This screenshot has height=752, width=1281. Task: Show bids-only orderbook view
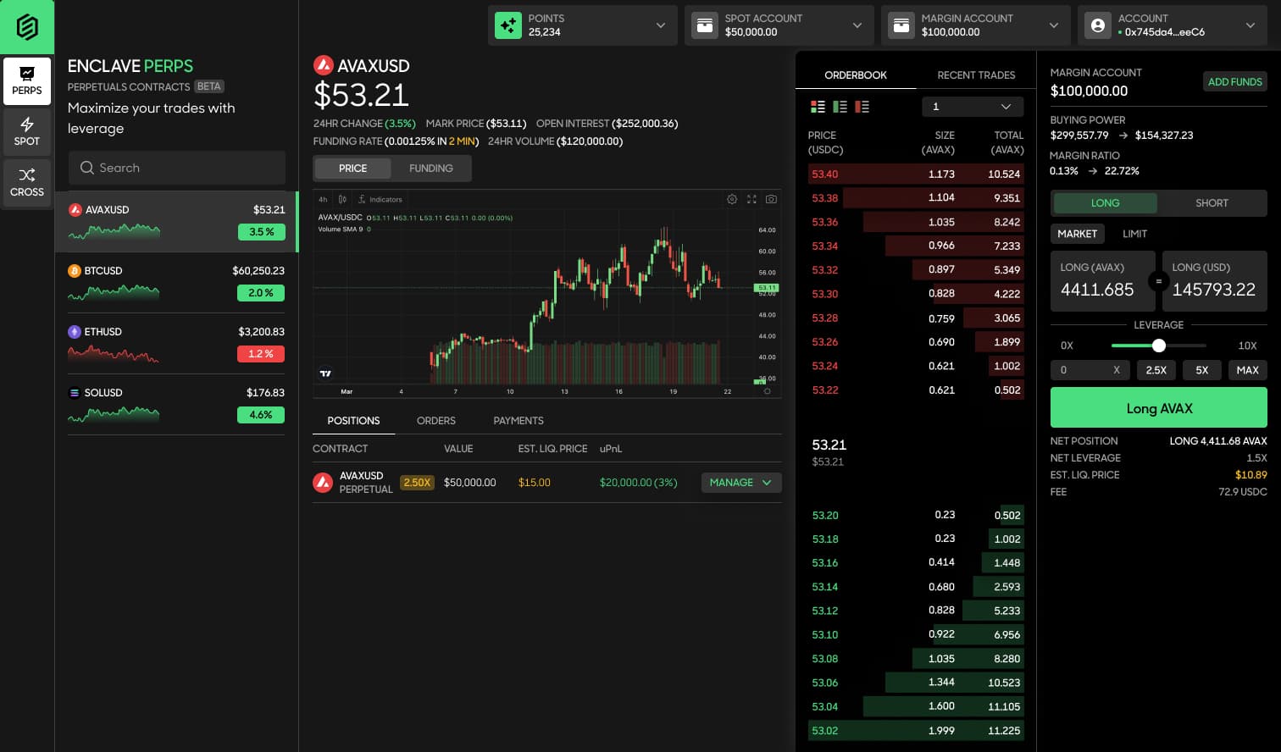coord(840,107)
